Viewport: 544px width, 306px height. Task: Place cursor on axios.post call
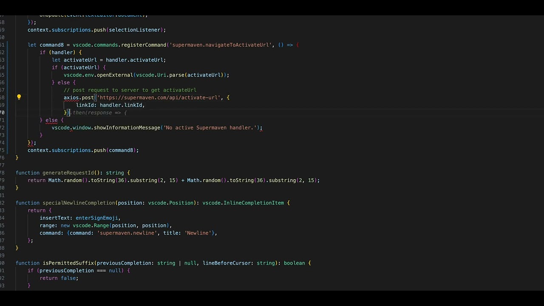click(79, 97)
